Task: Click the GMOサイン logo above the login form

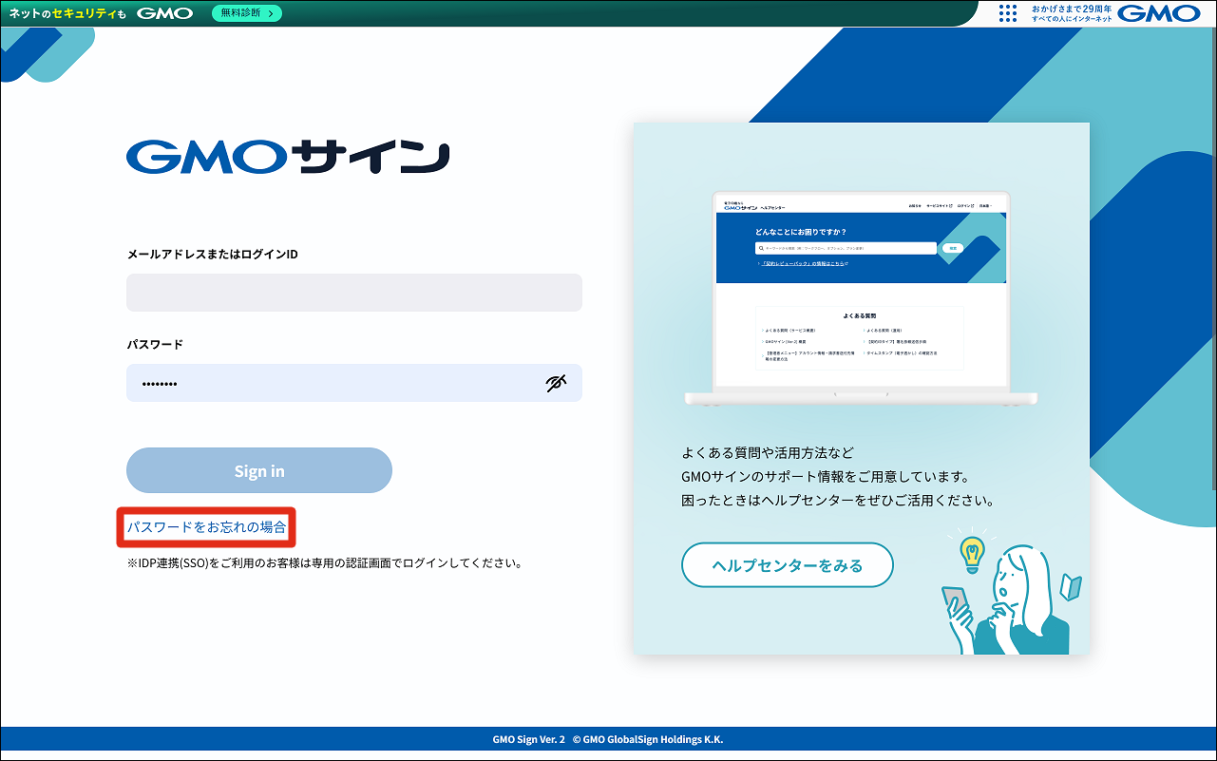Action: [x=288, y=156]
